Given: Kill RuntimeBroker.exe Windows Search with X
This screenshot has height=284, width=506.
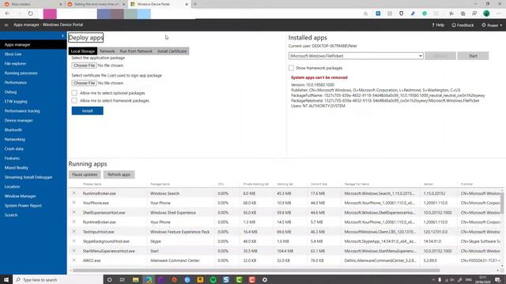Looking at the screenshot, I should [x=74, y=193].
